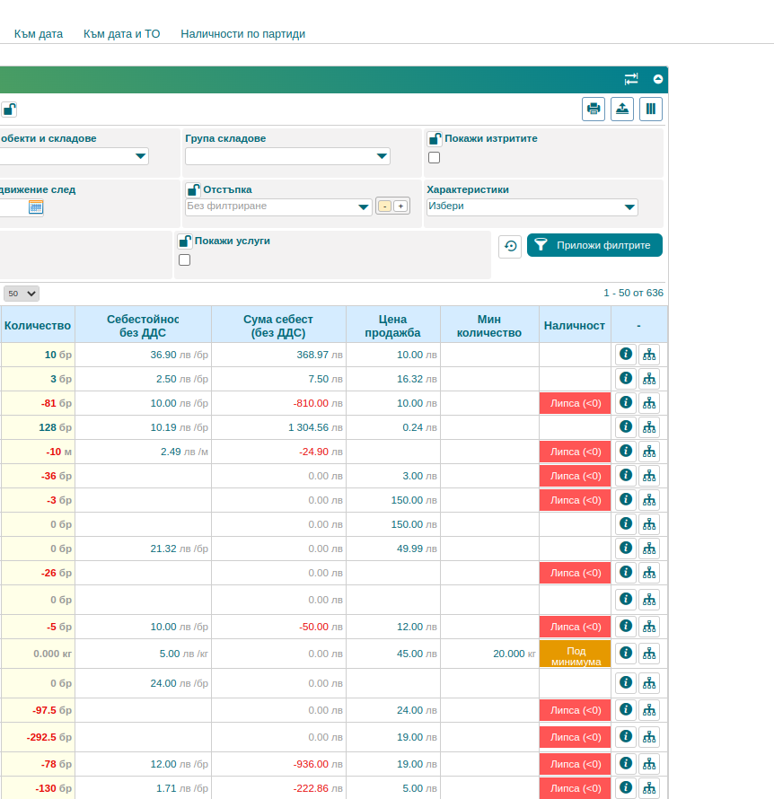Screen dimensions: 774x799
Task: Click the 49.99 лв sale price cell
Action: pyautogui.click(x=393, y=549)
